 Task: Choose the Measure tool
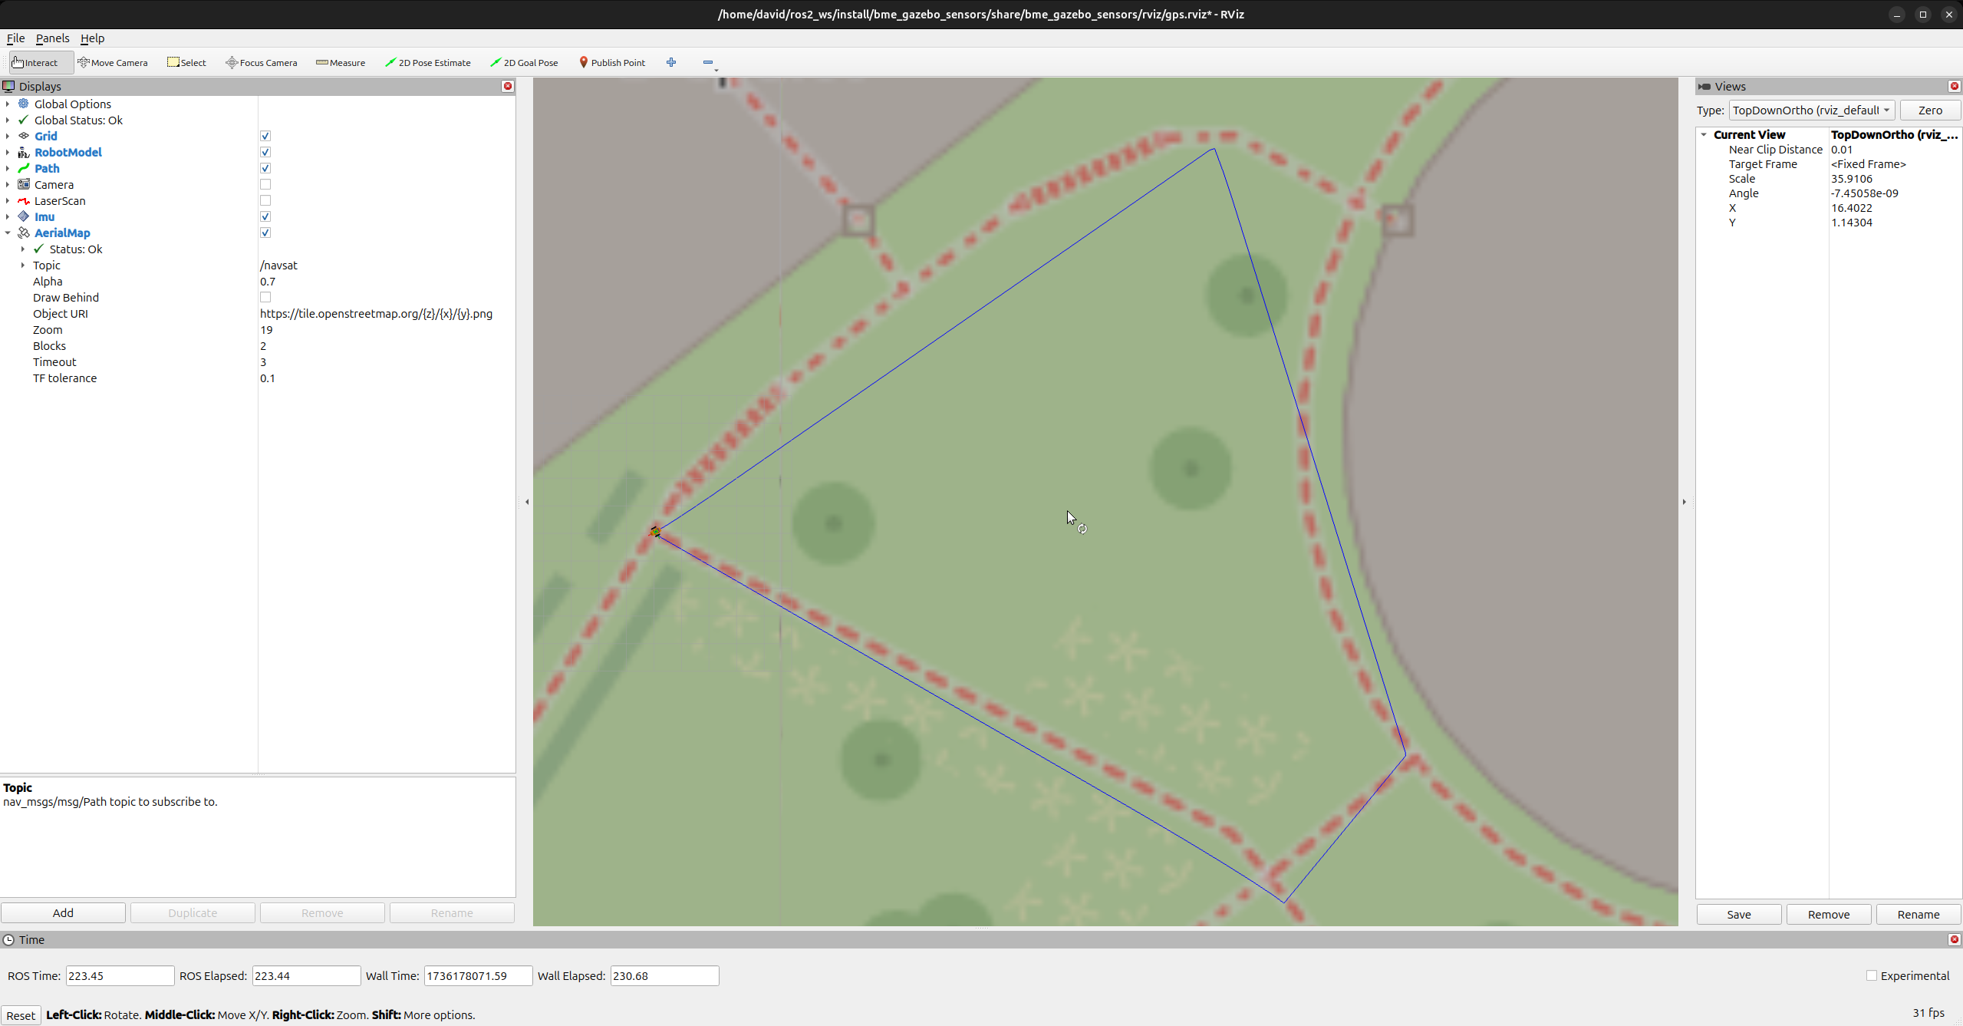pos(341,63)
